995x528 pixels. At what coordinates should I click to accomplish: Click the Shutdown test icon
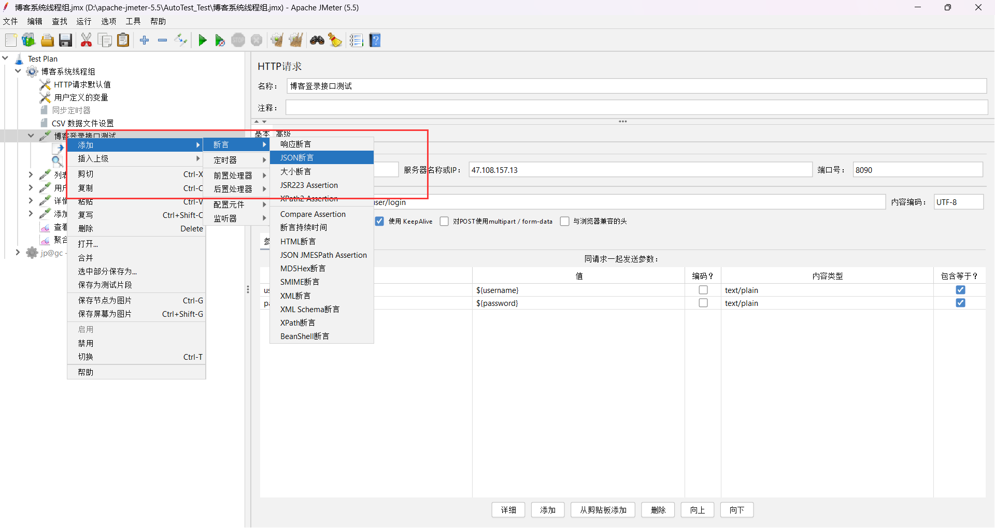coord(257,40)
